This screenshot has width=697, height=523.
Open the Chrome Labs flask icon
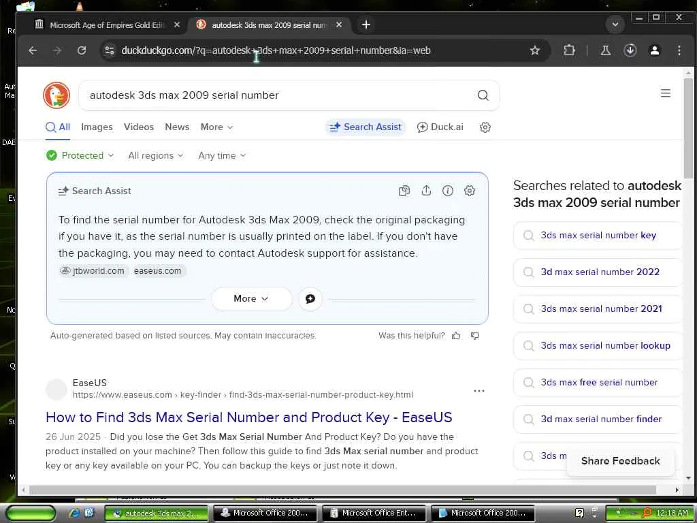605,50
